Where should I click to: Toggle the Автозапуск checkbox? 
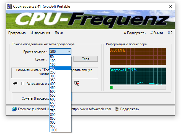tap(23, 83)
